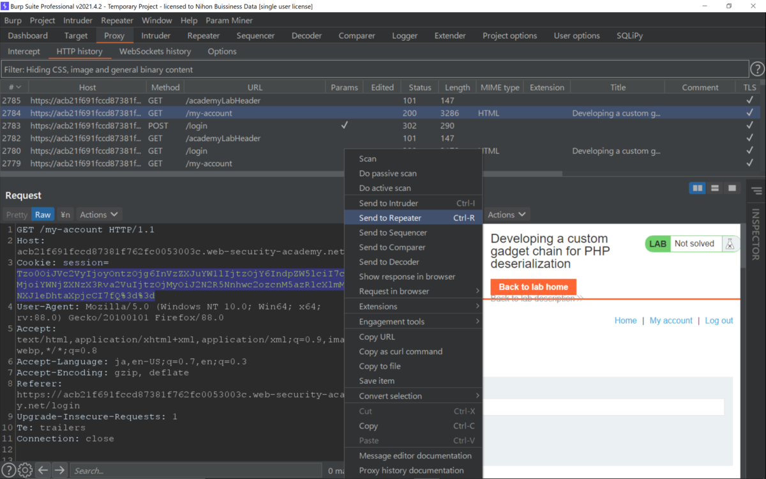Select Save item
Image resolution: width=766 pixels, height=479 pixels.
click(x=413, y=381)
